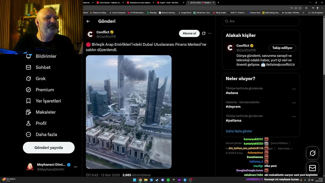Switch to Netanyahu'nun basın toplantısı tab
The image size is (325, 183).
pos(140,3)
